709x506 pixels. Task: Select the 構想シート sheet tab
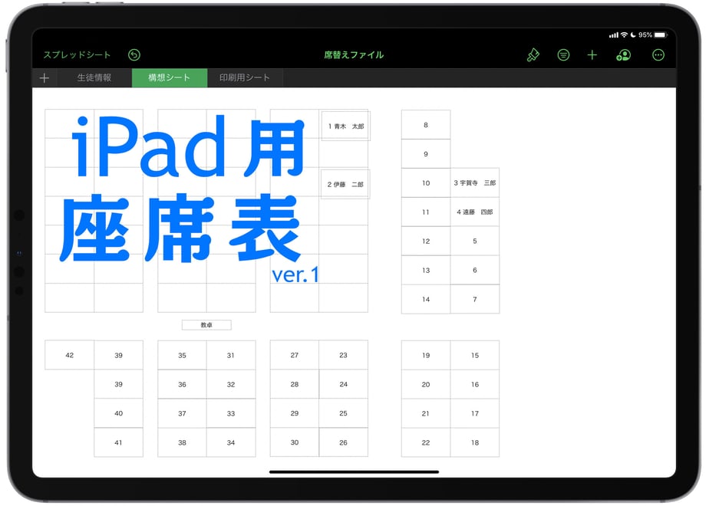tap(170, 77)
